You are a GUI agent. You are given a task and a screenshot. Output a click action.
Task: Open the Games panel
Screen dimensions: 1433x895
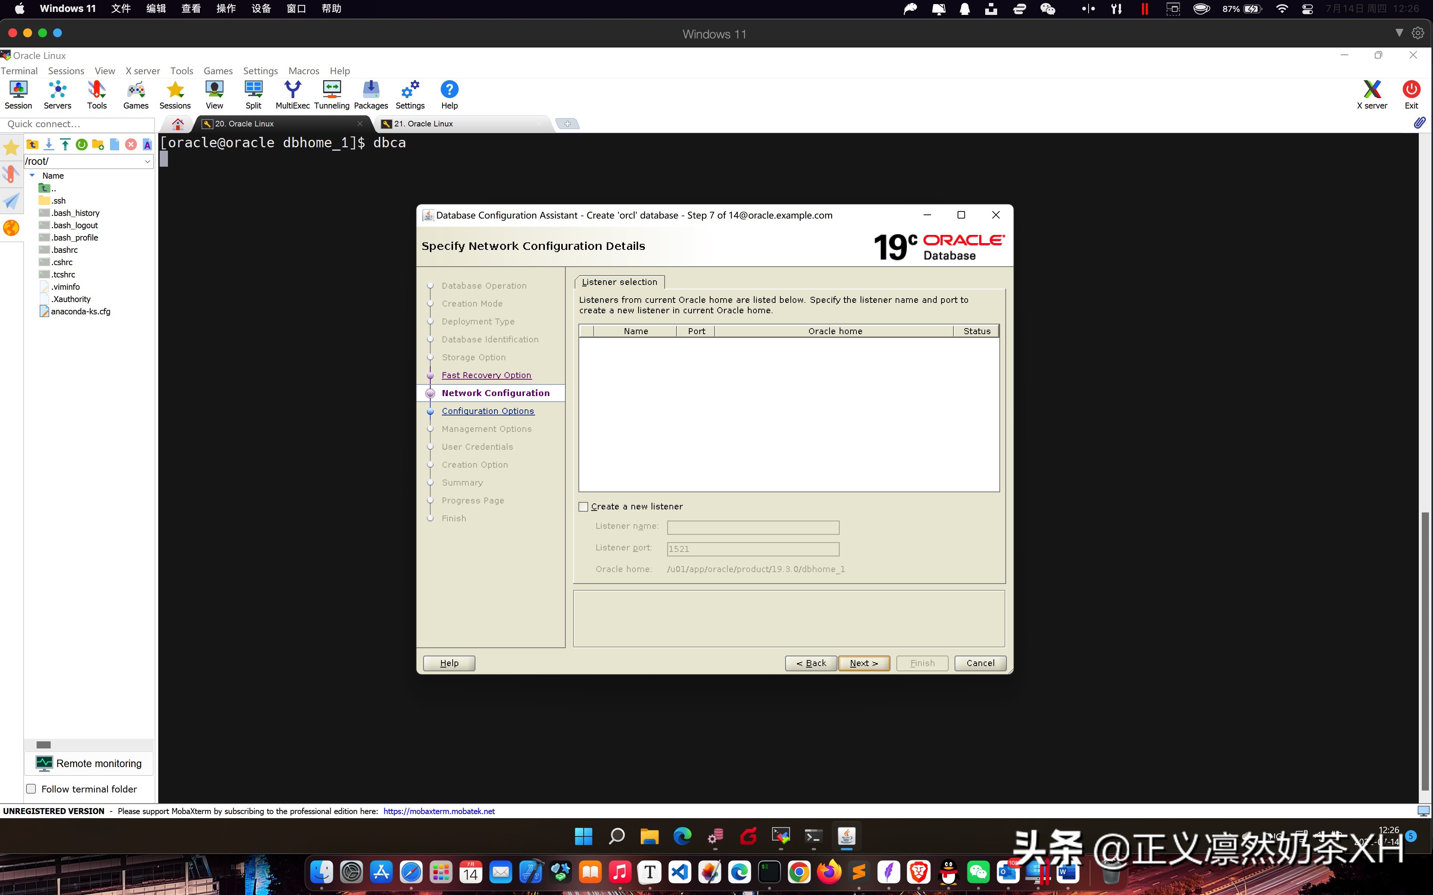[x=135, y=95]
